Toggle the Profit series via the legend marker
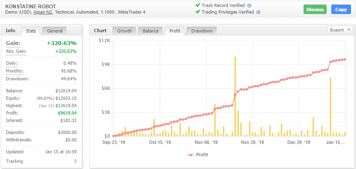Screen dimensions: 356x169 [x=190, y=155]
